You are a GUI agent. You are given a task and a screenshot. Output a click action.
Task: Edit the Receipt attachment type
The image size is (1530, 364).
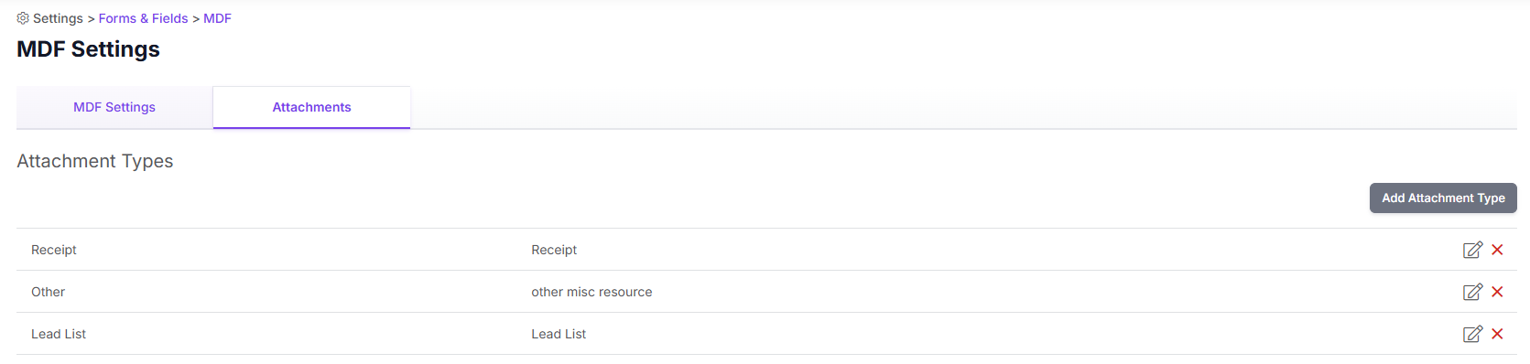pyautogui.click(x=1472, y=250)
